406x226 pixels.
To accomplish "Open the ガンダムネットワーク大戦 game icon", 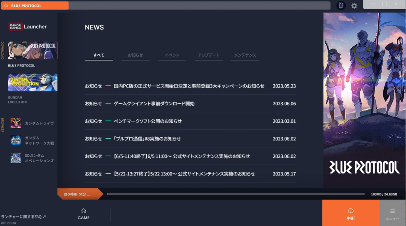I will coord(15,140).
